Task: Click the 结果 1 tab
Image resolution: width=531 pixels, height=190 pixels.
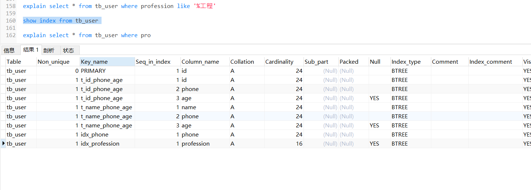Action: (x=31, y=50)
